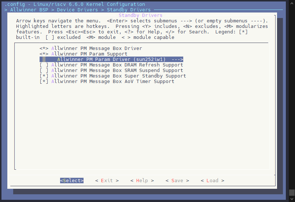Enable the SRAM Suspend Support checkbox
Image resolution: width=295 pixels, height=202 pixels.
coord(44,71)
